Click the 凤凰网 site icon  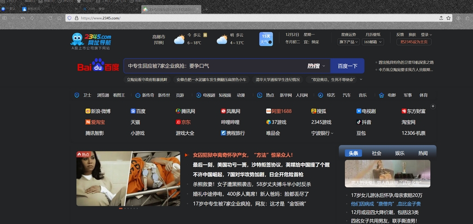(x=223, y=111)
